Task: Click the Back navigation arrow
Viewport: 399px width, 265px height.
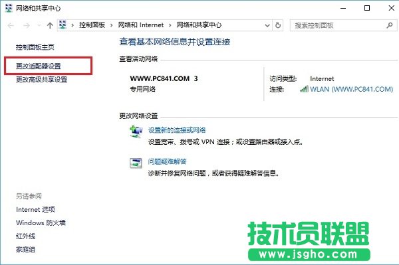Action: (x=11, y=25)
